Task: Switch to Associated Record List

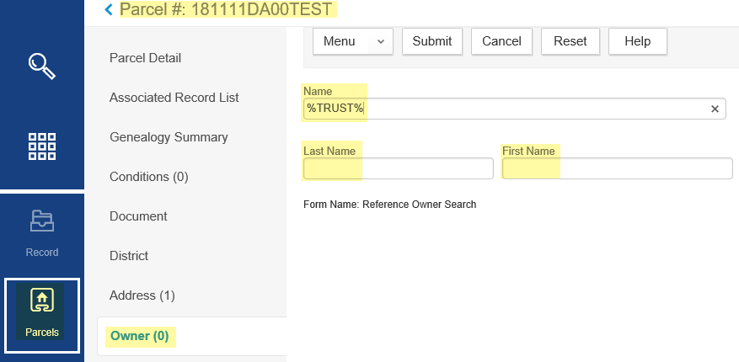Action: [x=174, y=98]
